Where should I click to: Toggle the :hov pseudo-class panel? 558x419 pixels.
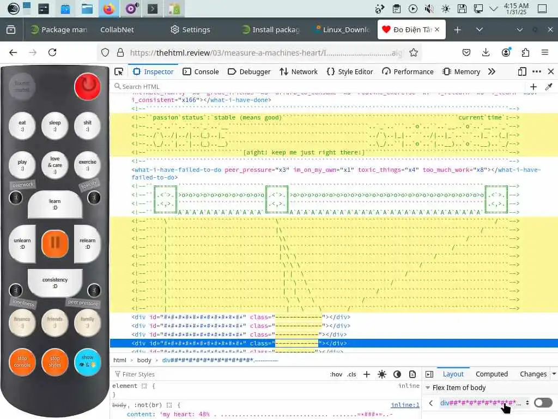point(336,374)
